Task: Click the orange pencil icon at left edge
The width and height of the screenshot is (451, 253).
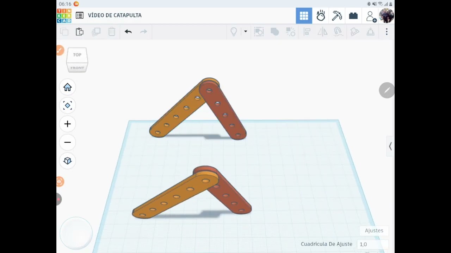Action: click(x=60, y=50)
